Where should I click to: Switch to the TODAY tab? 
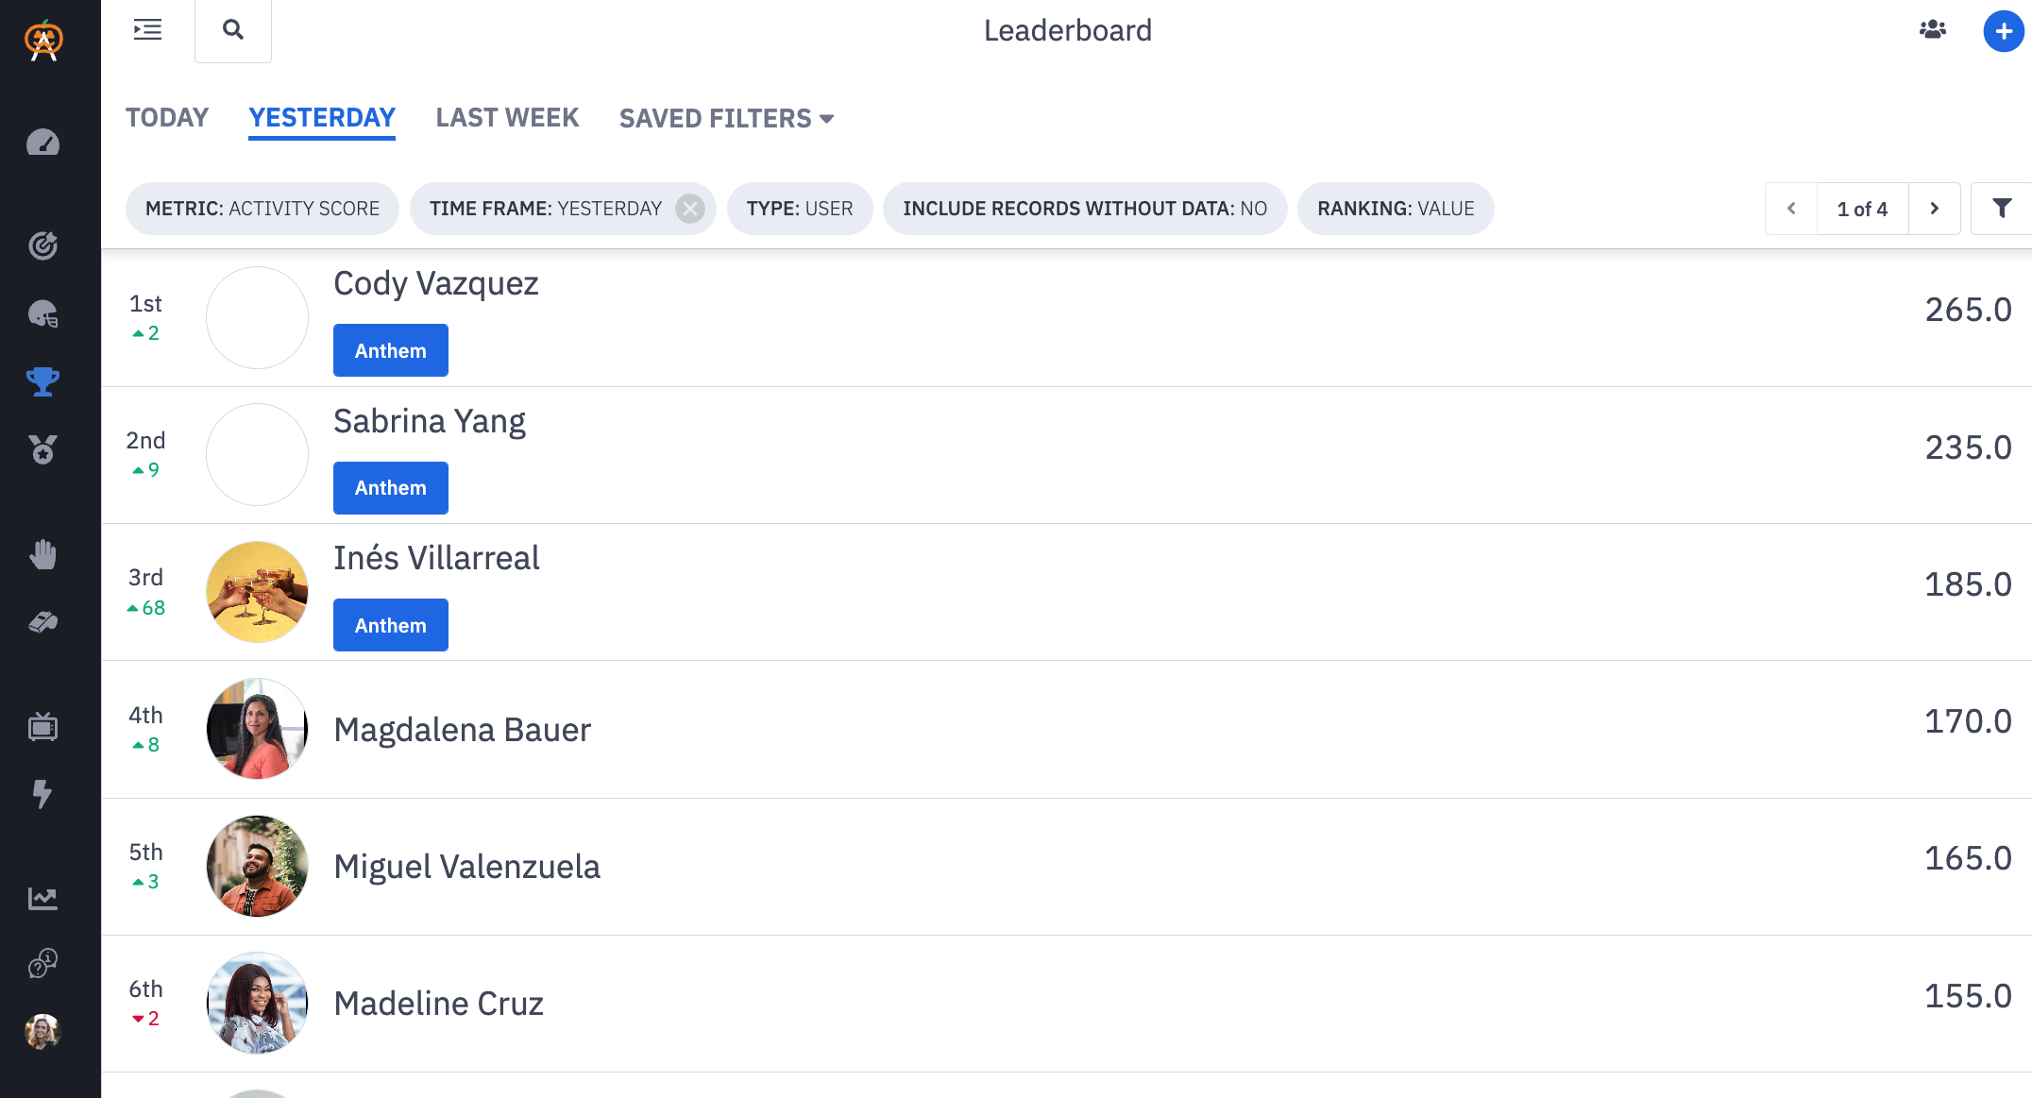pos(166,117)
